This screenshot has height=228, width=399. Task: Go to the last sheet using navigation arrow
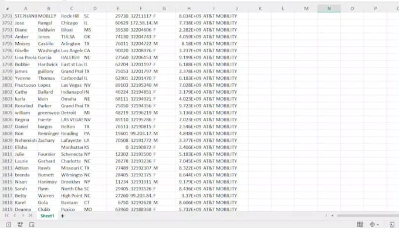(x=31, y=216)
